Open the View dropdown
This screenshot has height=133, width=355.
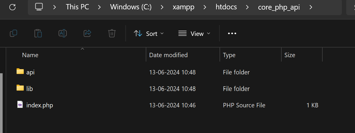tap(194, 34)
